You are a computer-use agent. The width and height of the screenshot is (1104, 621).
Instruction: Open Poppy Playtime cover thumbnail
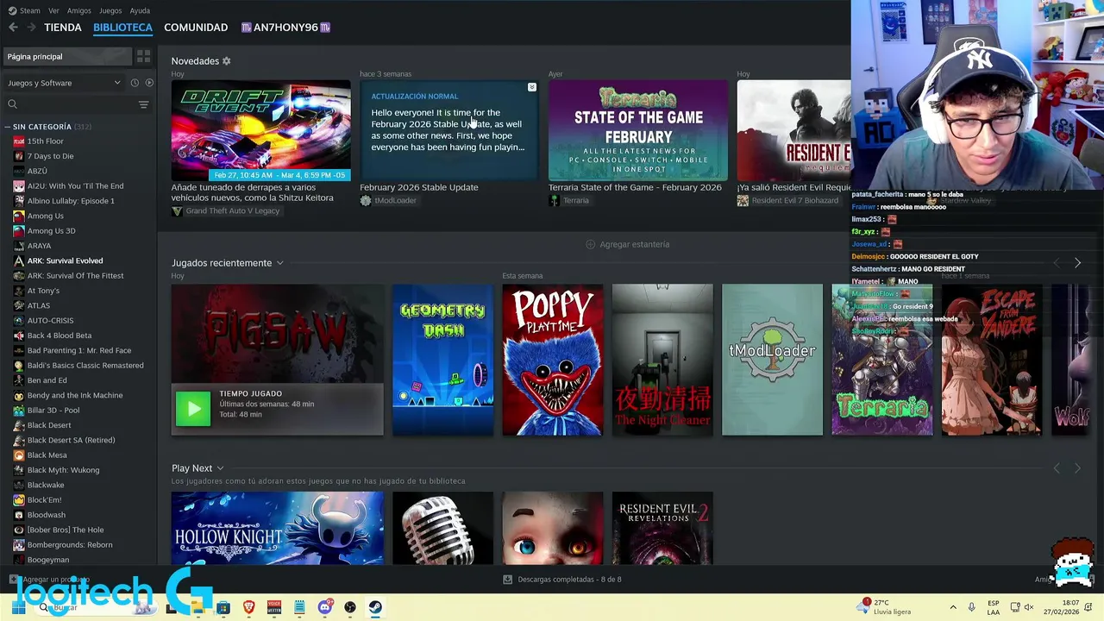(553, 360)
